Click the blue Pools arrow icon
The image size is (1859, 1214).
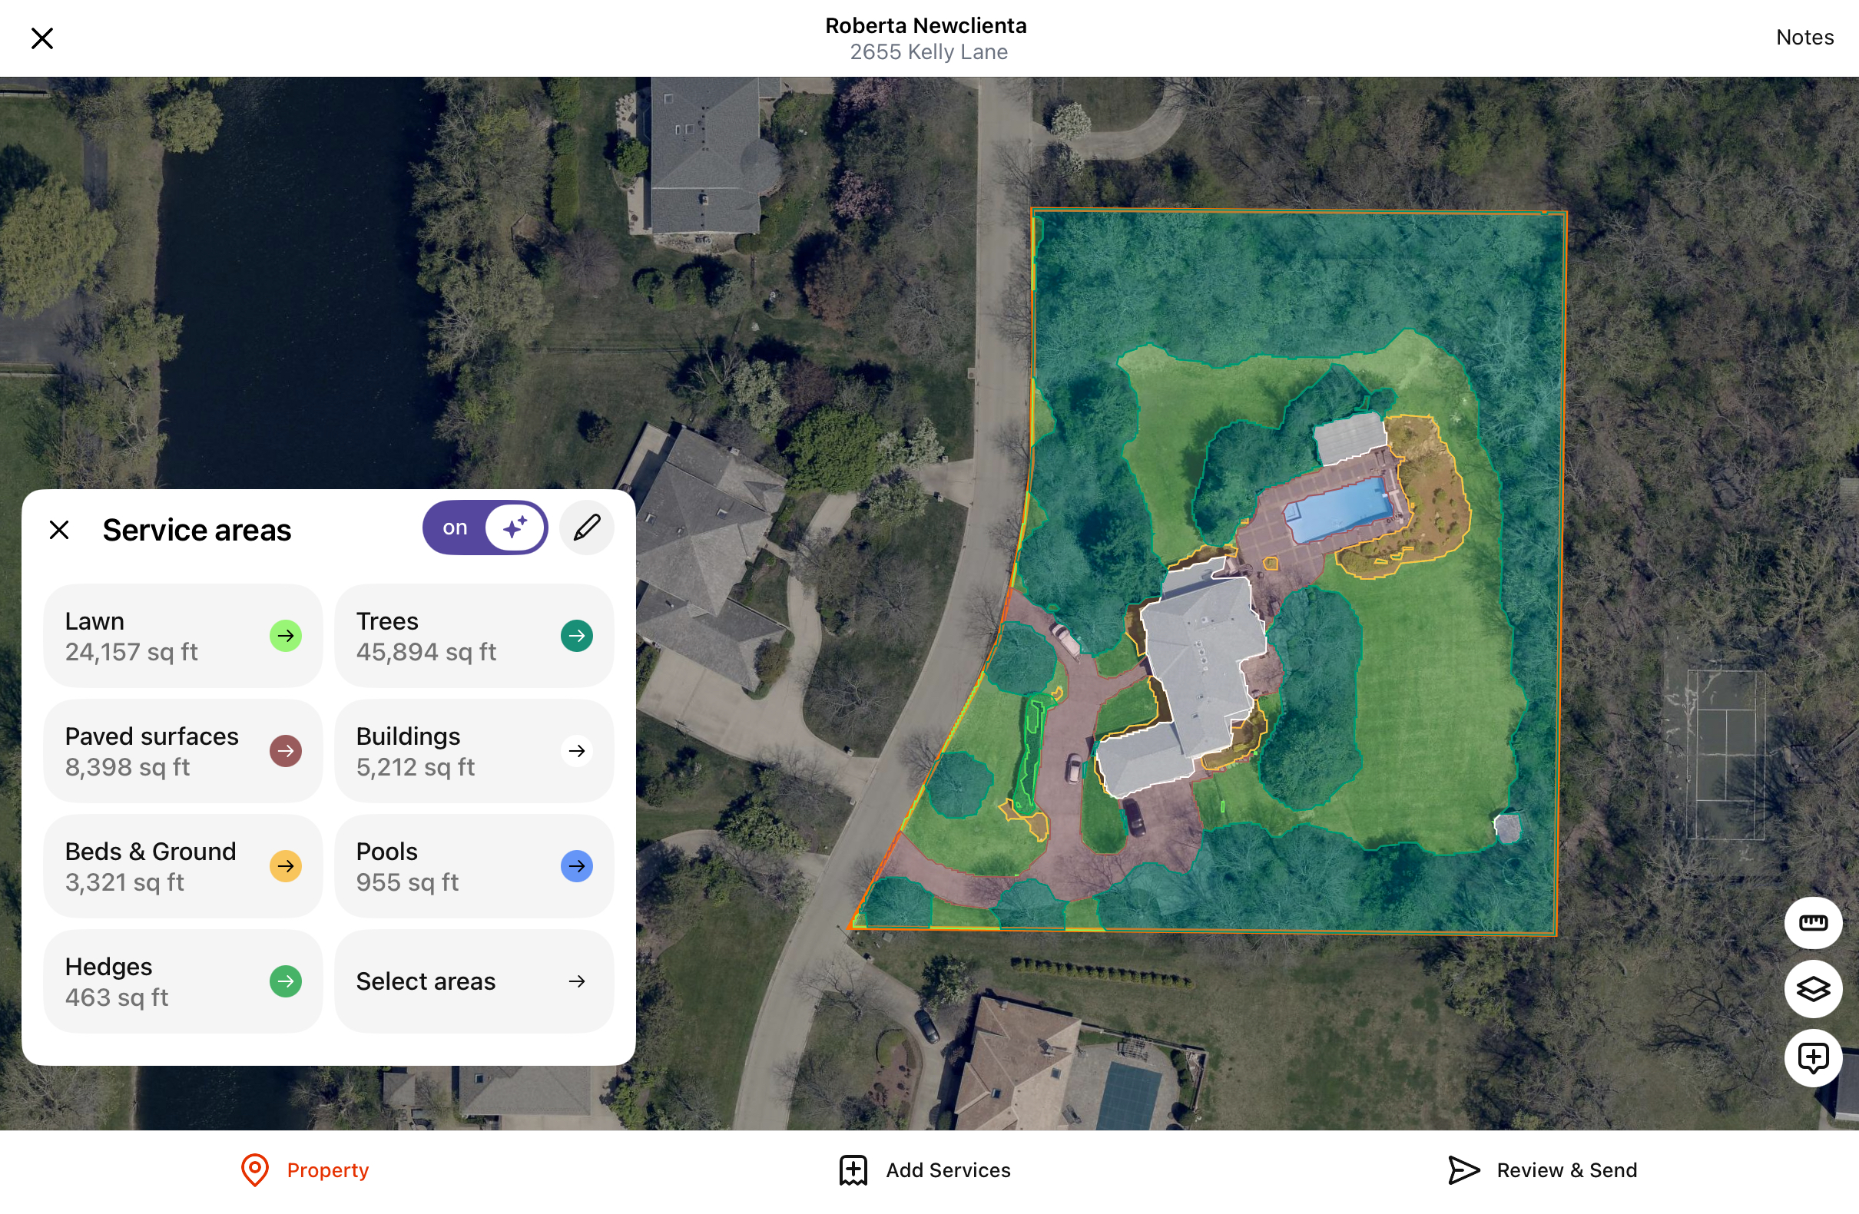576,867
